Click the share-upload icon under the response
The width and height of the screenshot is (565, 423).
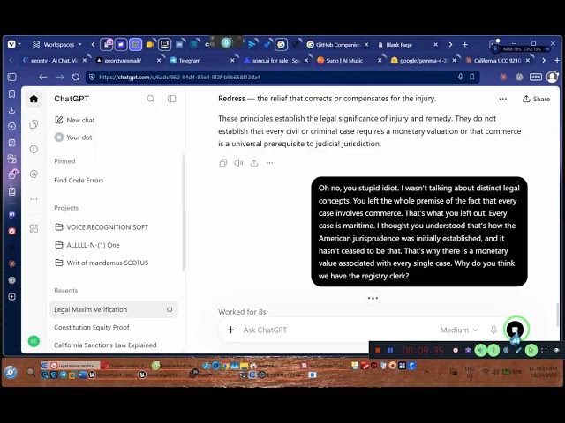254,163
